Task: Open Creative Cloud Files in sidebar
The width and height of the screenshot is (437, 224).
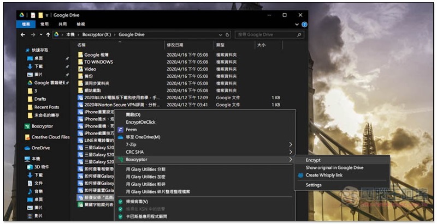Action: pos(50,137)
